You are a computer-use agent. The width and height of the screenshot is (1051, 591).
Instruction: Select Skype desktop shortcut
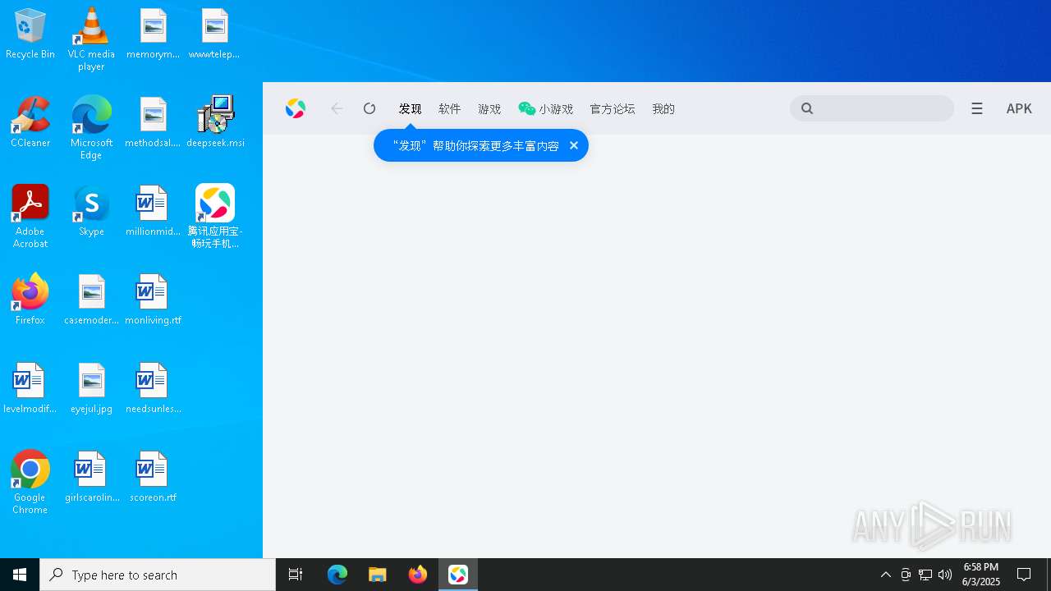[x=91, y=210]
